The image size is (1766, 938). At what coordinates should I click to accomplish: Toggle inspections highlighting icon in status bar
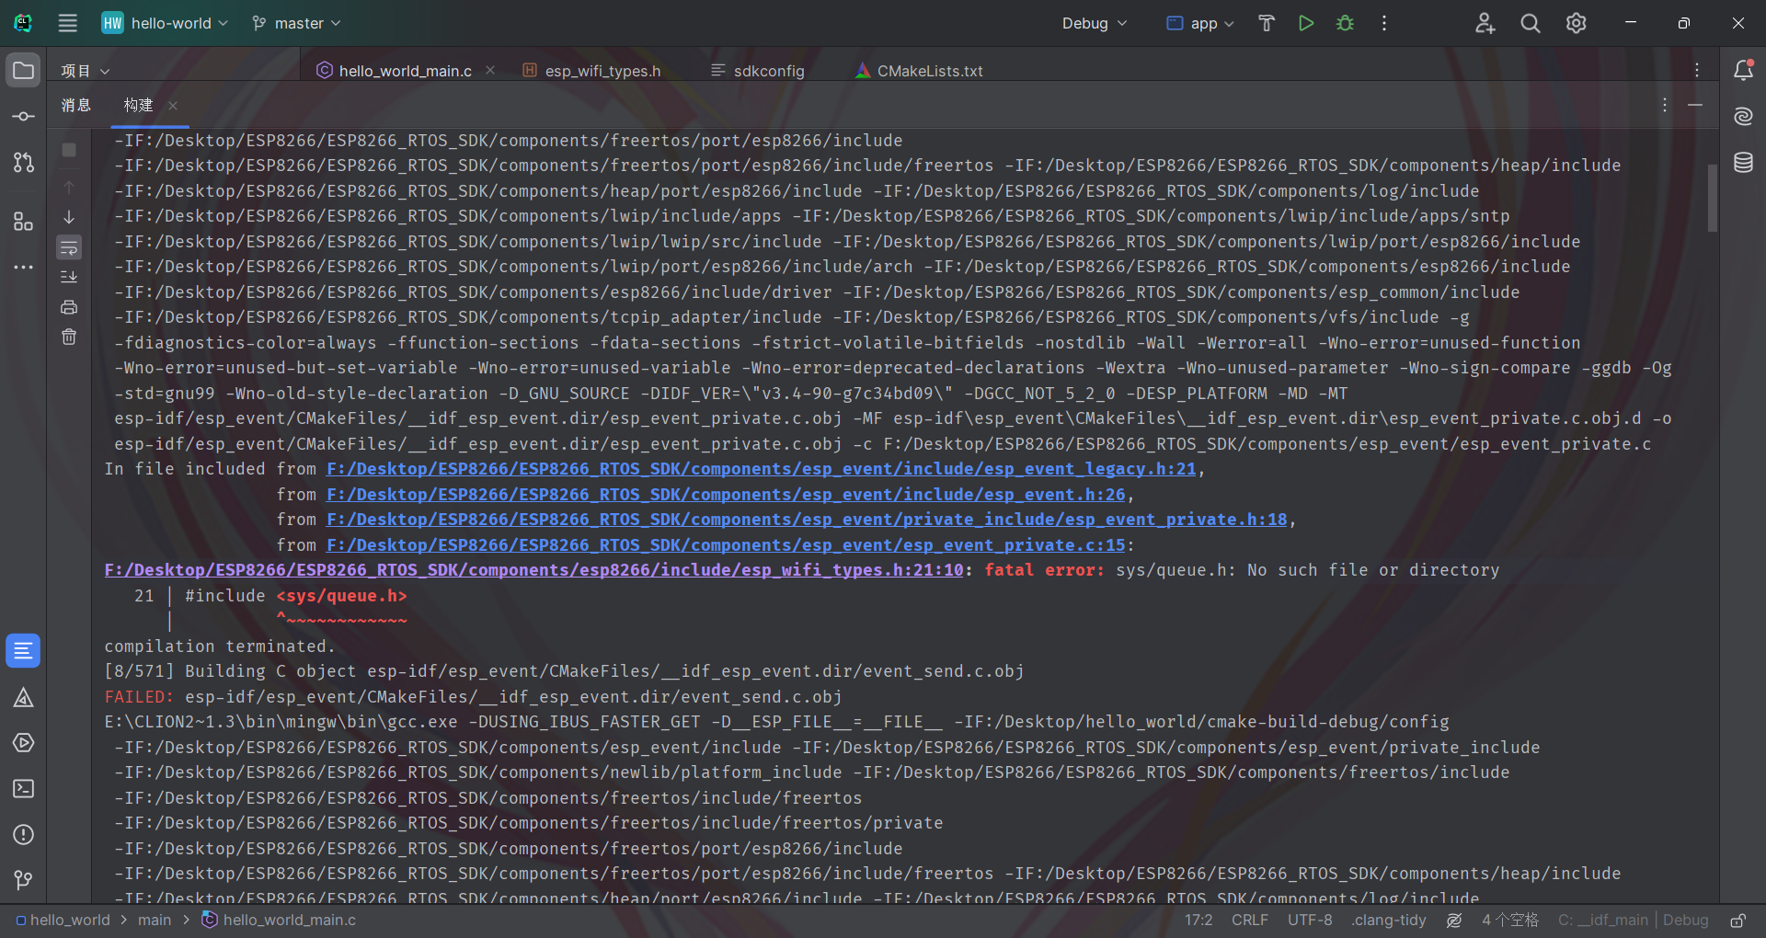(x=1454, y=921)
